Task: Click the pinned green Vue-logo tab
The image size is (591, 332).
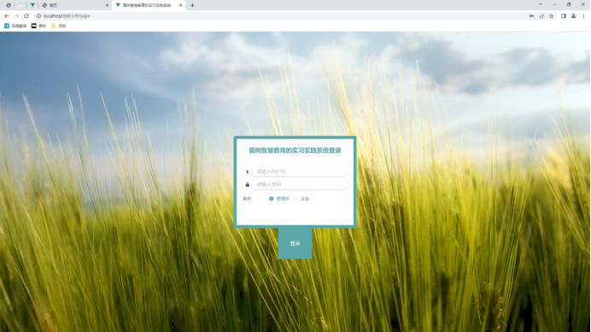Action: (32, 5)
